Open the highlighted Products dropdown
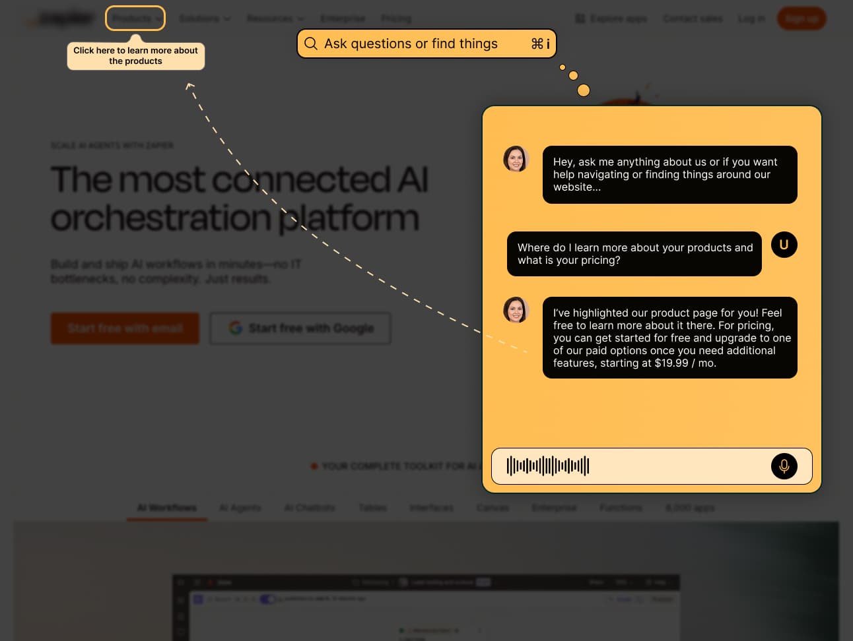 [135, 18]
